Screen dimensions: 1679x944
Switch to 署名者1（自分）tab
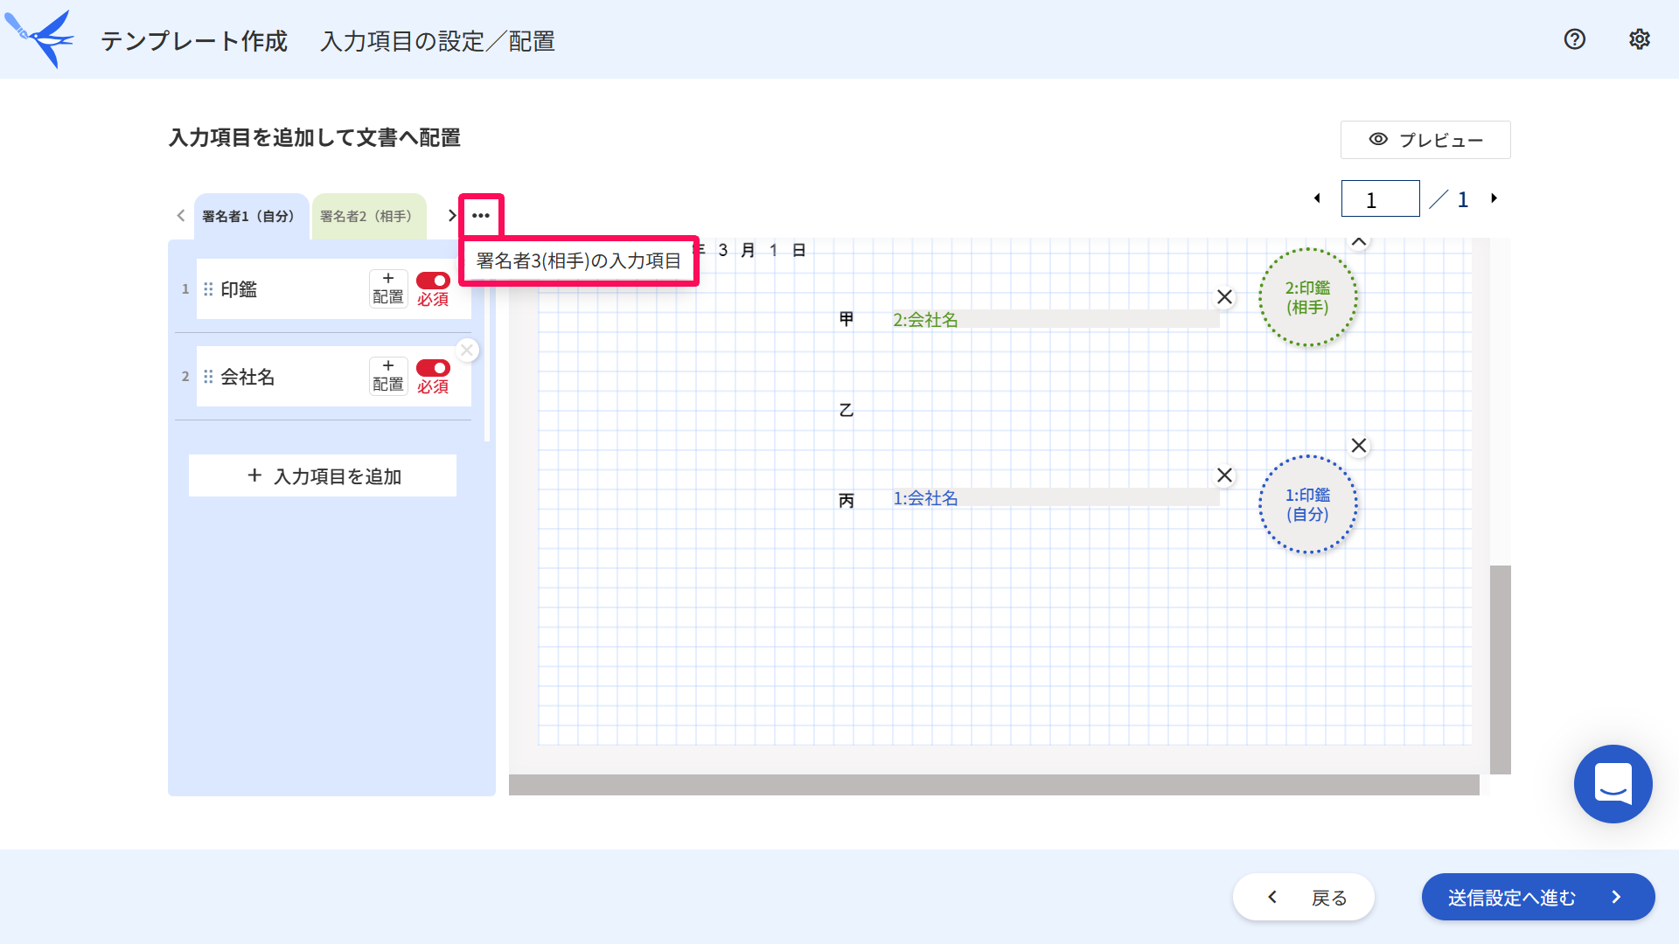[x=251, y=216]
